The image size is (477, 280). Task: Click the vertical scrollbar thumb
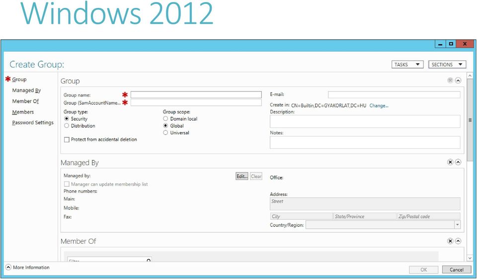point(470,120)
